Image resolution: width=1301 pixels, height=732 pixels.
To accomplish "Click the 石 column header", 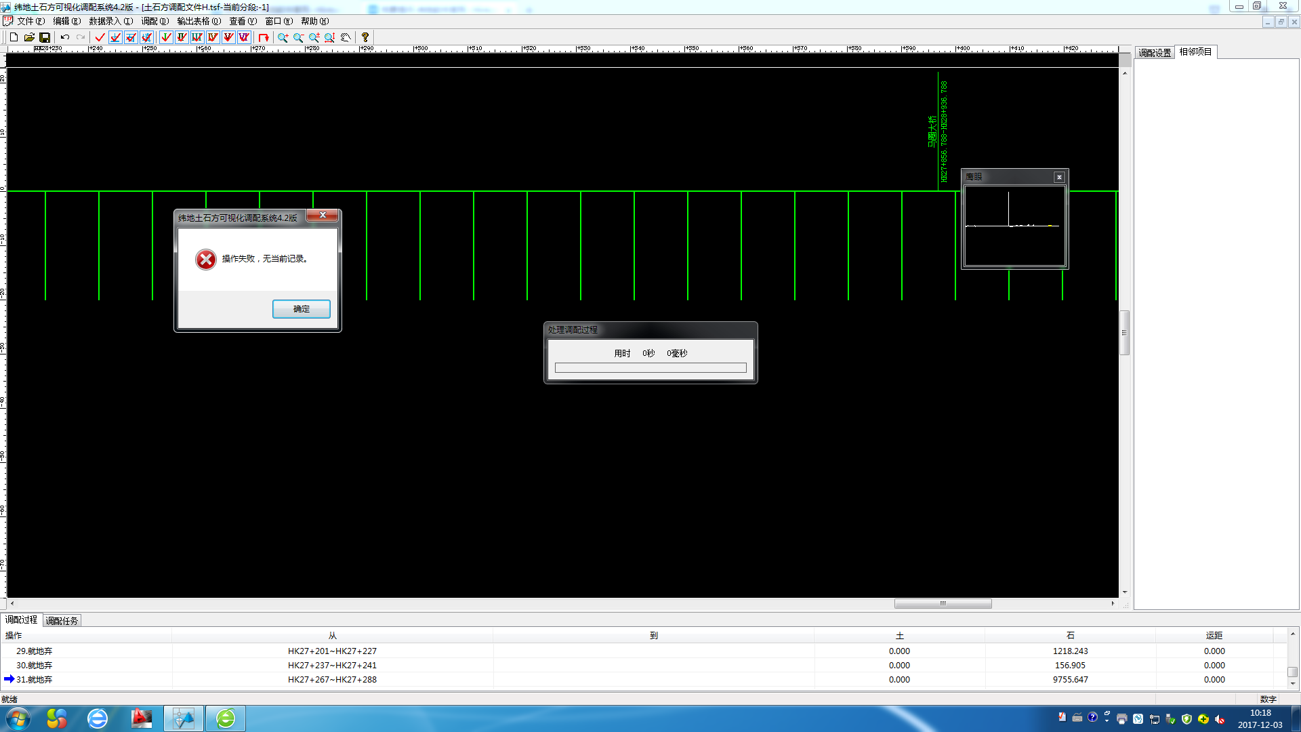I will tap(1071, 635).
